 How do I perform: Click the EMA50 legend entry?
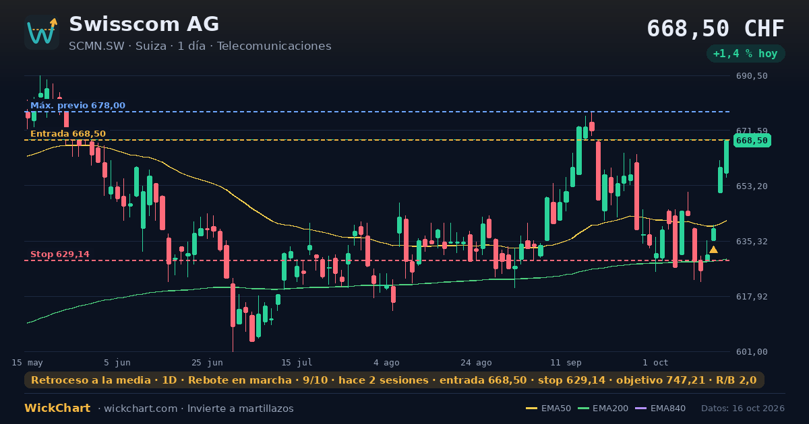(548, 409)
